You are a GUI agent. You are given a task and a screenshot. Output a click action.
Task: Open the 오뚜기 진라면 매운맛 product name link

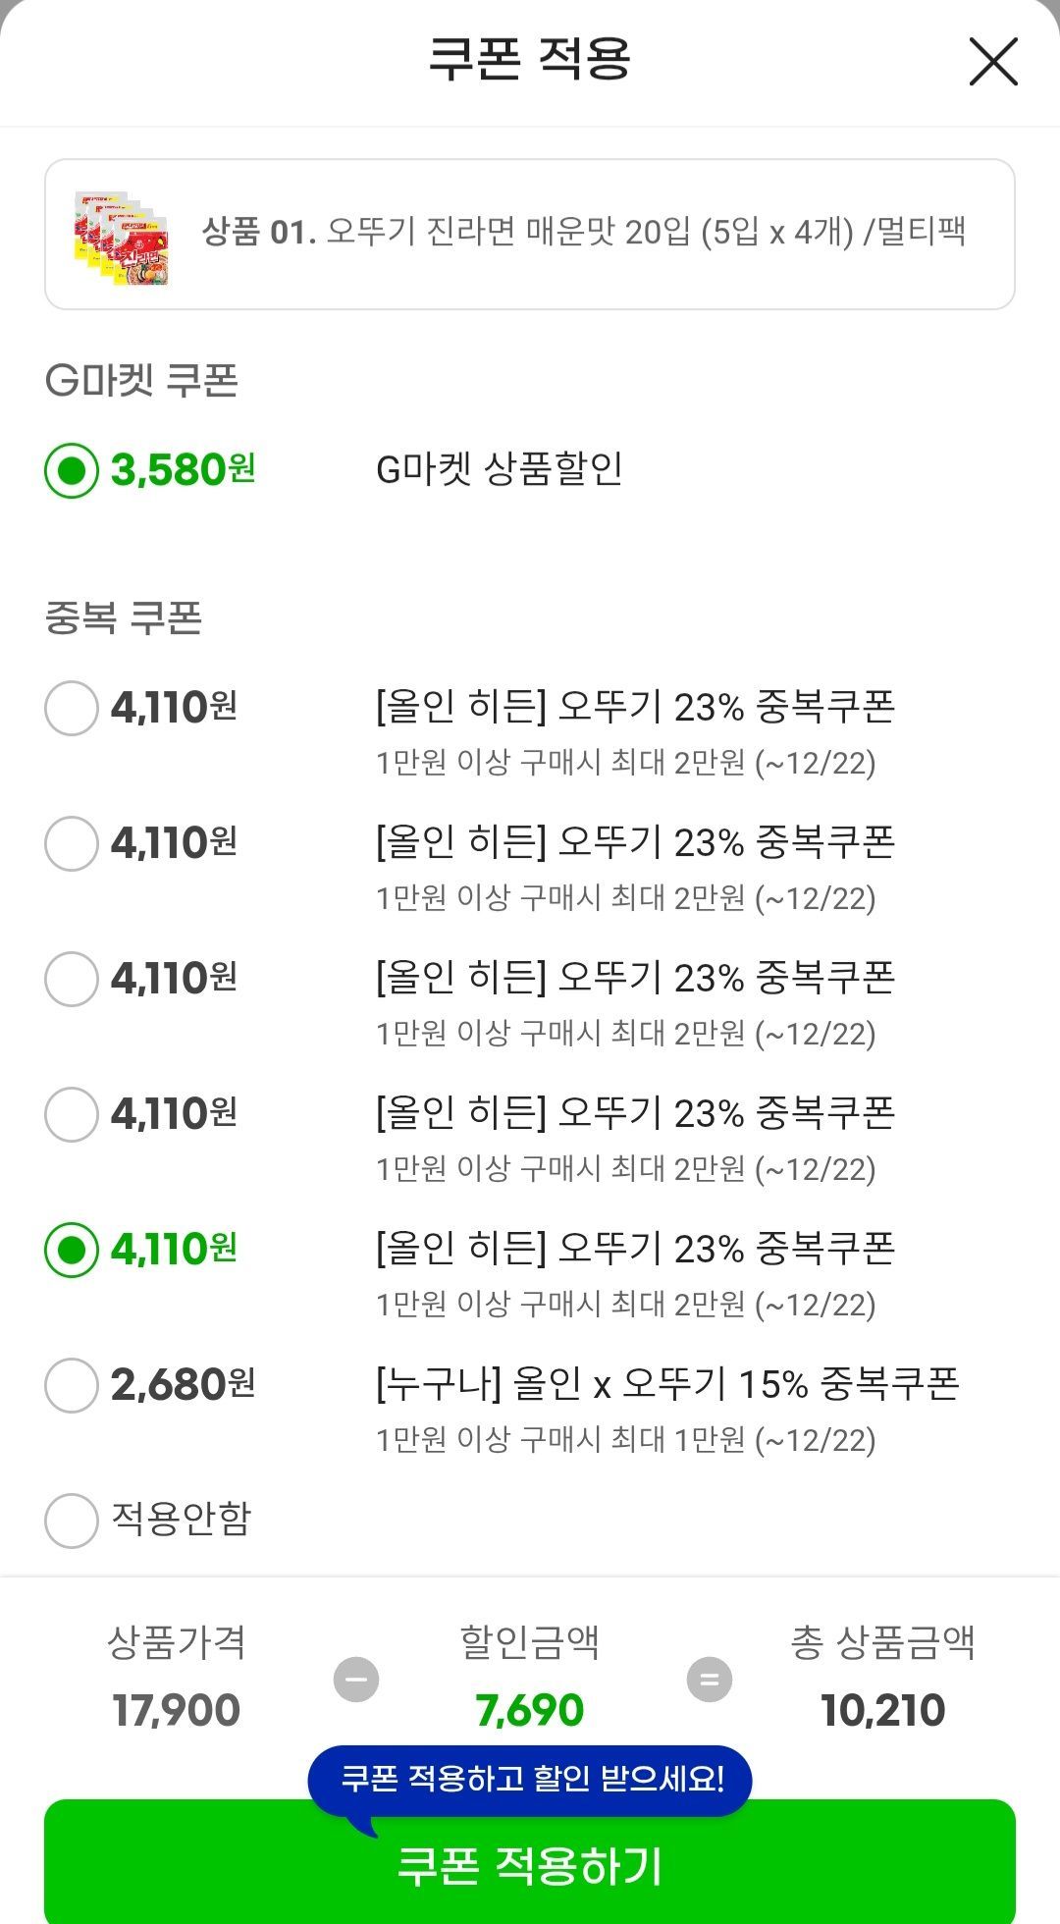646,233
